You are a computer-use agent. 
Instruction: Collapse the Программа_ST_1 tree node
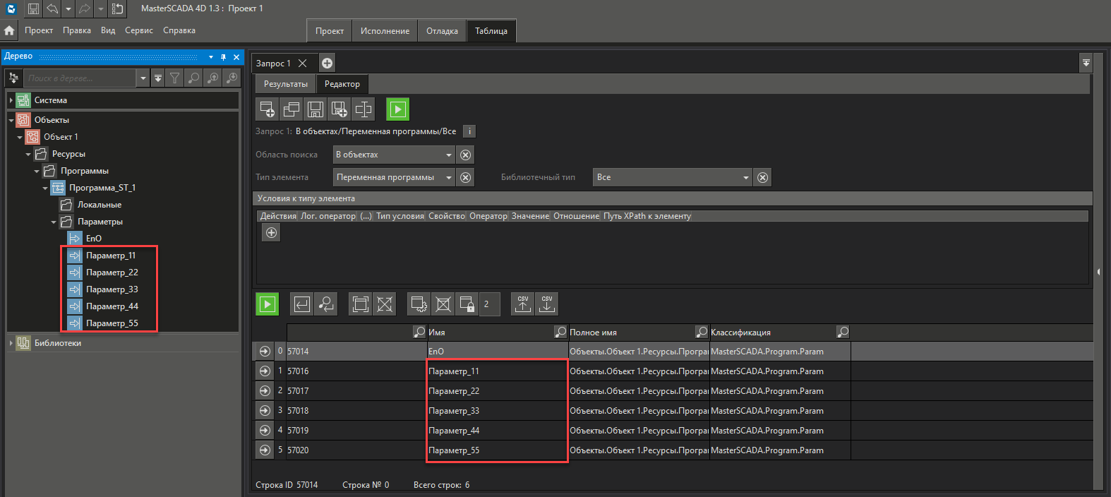click(x=45, y=188)
